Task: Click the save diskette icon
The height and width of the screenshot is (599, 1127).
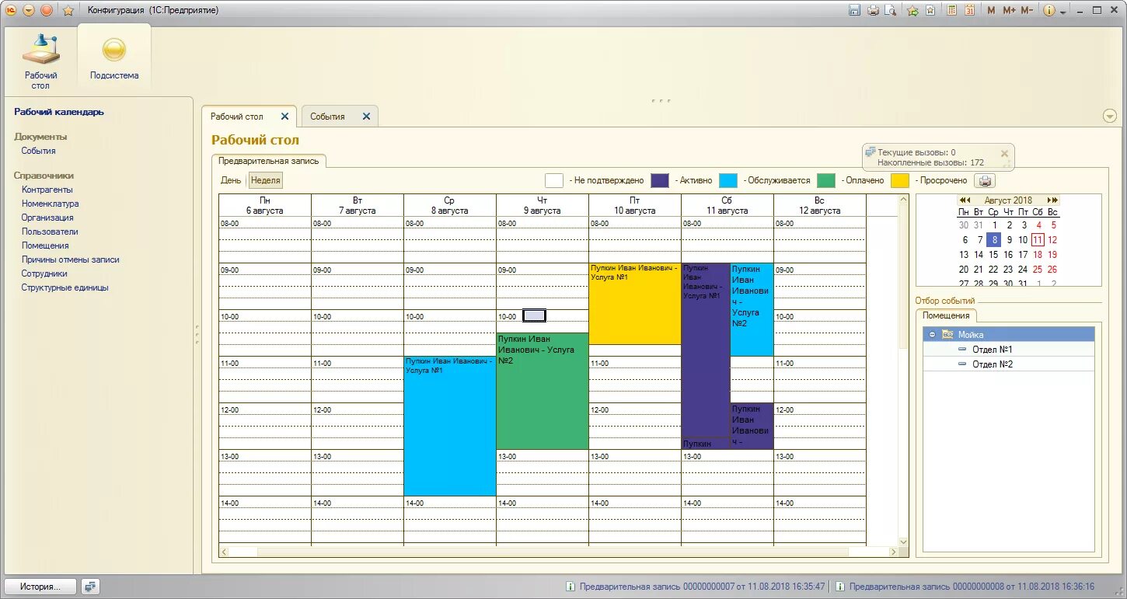Action: [x=855, y=10]
